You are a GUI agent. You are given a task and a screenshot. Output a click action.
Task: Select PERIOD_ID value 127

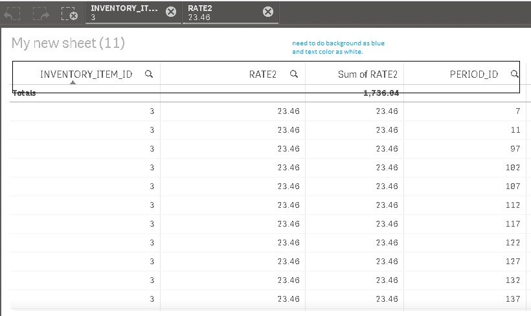(x=513, y=262)
